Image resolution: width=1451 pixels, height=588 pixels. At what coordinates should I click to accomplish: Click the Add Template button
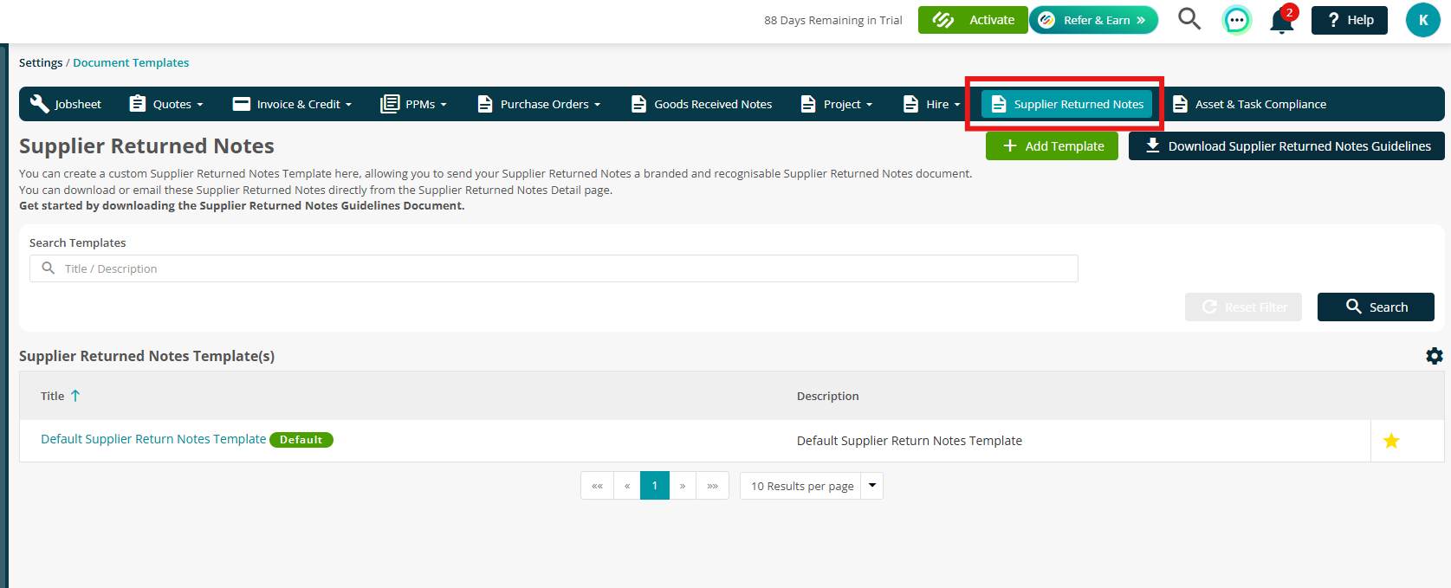(x=1052, y=146)
